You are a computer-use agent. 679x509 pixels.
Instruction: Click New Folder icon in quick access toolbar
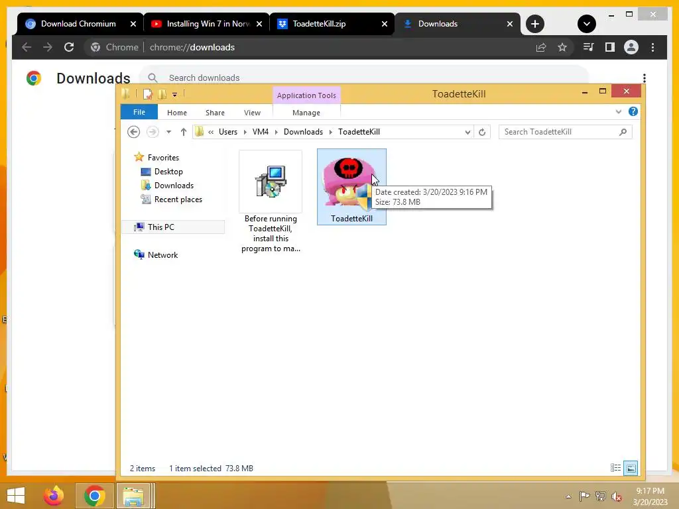click(162, 94)
